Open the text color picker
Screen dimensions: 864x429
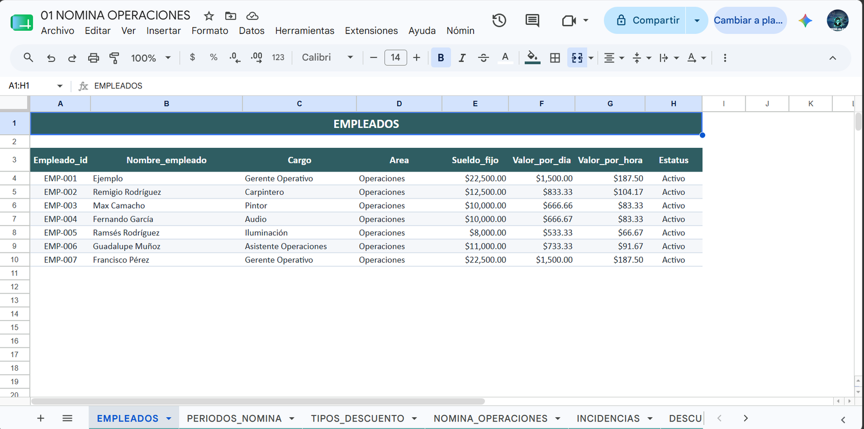(505, 58)
